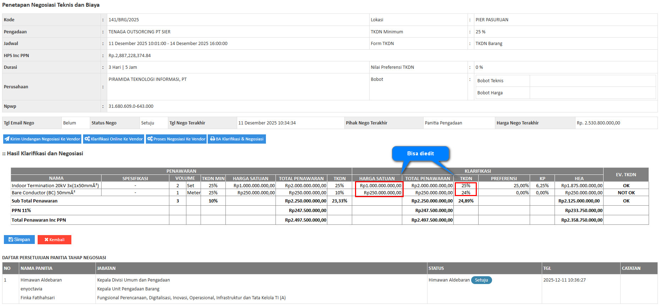
Task: Click the printer icon on BA Klarifikasi
Action: pyautogui.click(x=212, y=139)
